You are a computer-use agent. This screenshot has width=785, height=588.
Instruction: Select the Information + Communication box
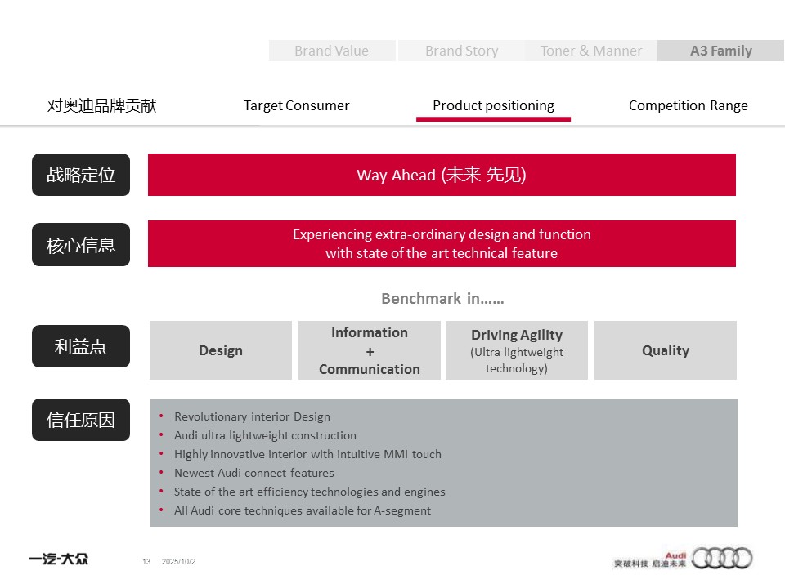[x=370, y=350]
